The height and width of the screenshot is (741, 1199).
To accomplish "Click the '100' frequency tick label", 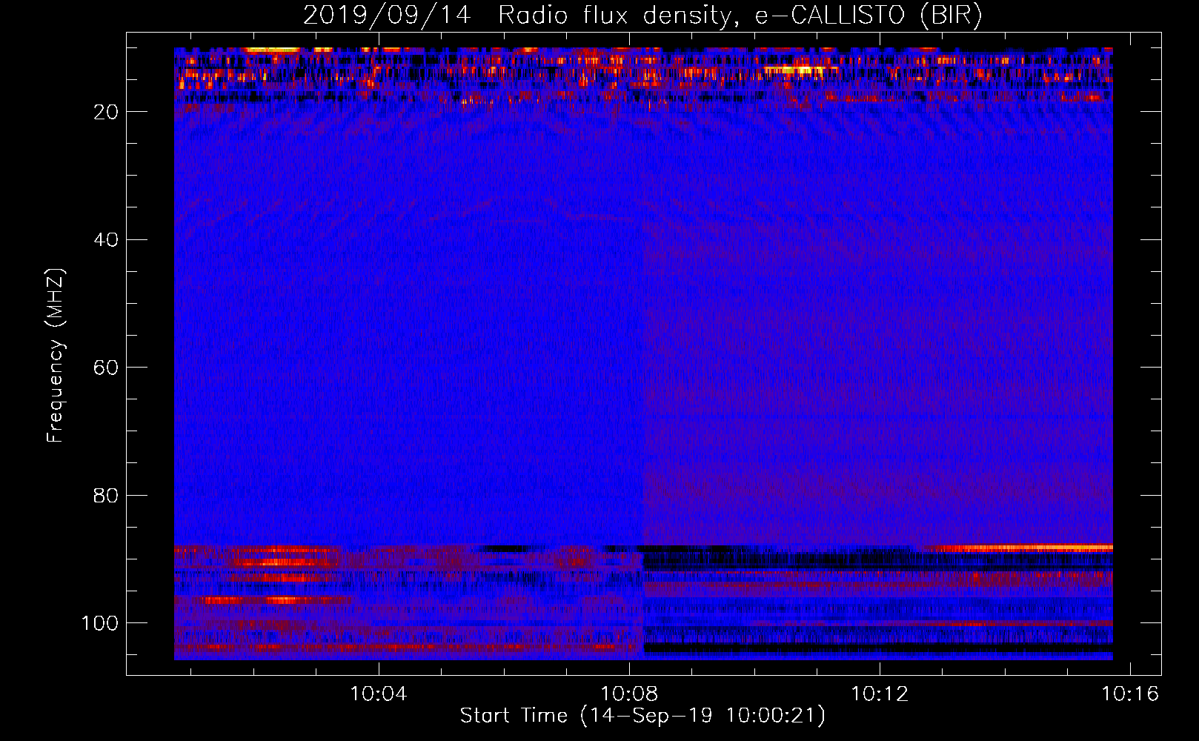I will 100,623.
